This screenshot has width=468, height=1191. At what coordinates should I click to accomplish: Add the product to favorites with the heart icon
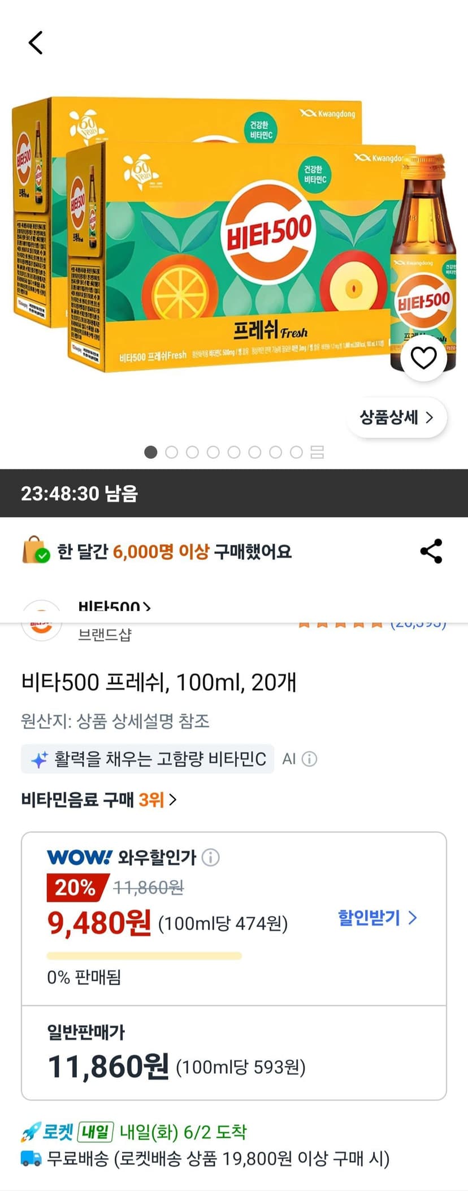pos(423,358)
